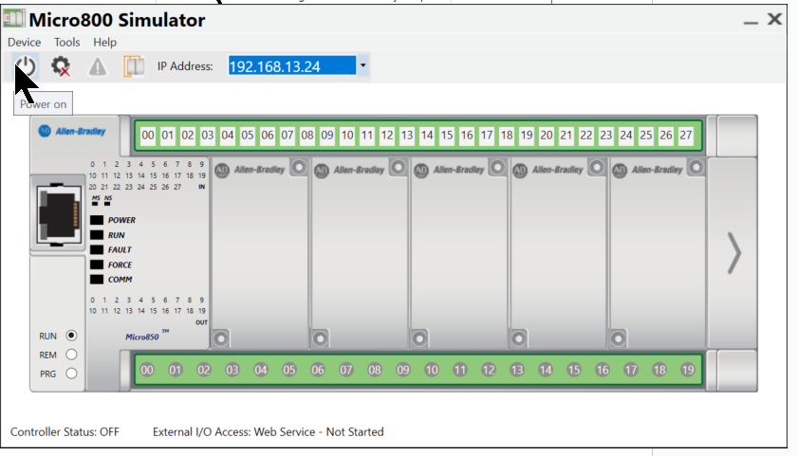Screen dimensions: 798x456
Task: Click the IP Address field showing 192.168.13.24
Action: click(292, 65)
